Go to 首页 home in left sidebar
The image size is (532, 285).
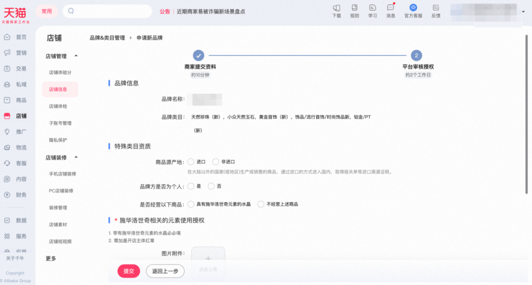pos(16,37)
